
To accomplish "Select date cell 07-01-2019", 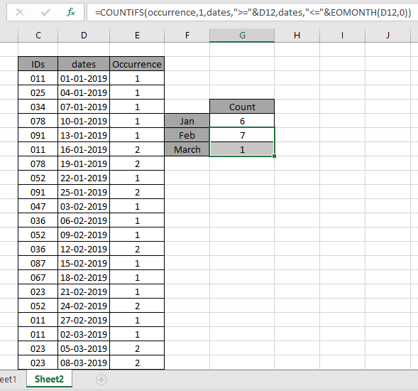I will [x=84, y=107].
